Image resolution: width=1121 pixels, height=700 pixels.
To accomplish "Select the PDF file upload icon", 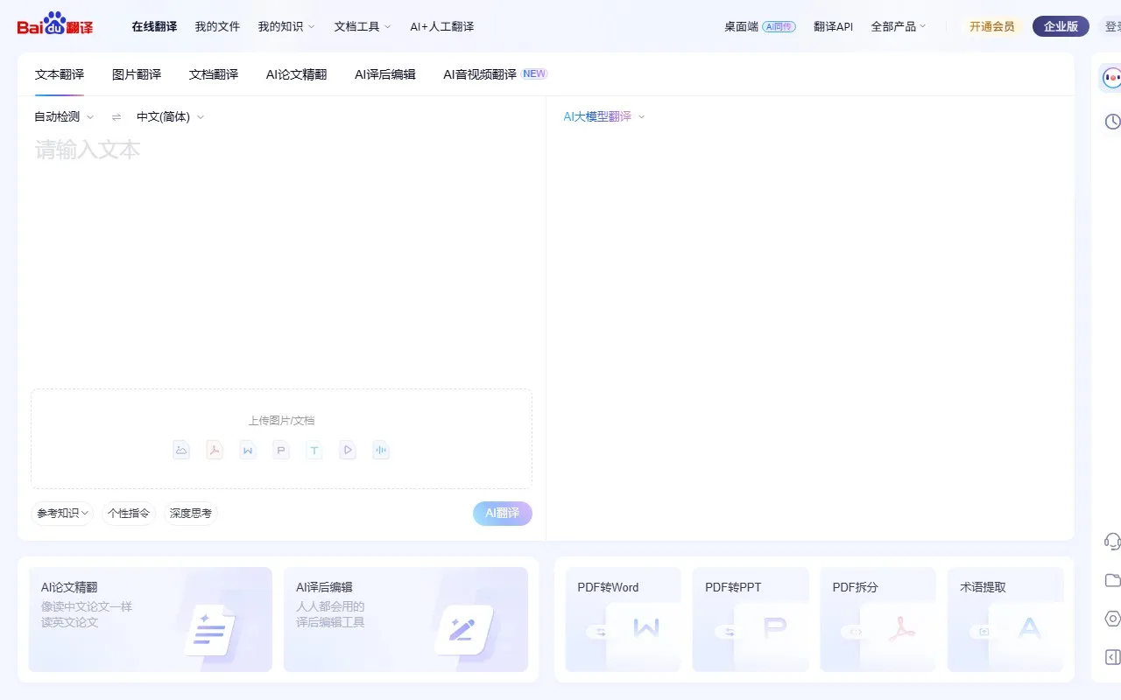I will click(x=215, y=450).
